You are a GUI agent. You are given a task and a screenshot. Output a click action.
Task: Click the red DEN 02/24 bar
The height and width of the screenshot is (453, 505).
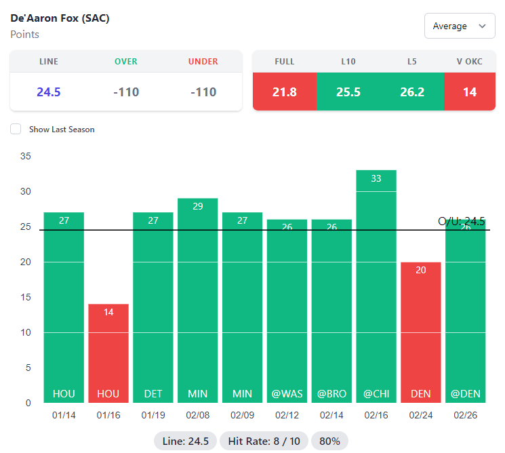pyautogui.click(x=421, y=332)
